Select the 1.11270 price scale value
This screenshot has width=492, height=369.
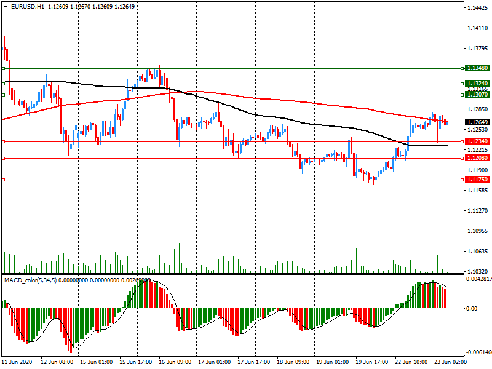(x=478, y=210)
